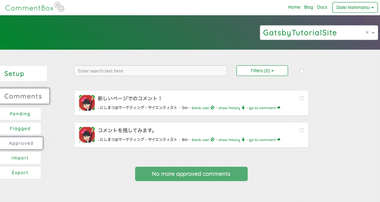Go to comment for the 8m comment

pyautogui.click(x=265, y=140)
